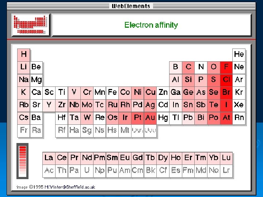Viewport: 263px width, 197px height.
Task: Select the radon Rn cell
Action: click(239, 118)
